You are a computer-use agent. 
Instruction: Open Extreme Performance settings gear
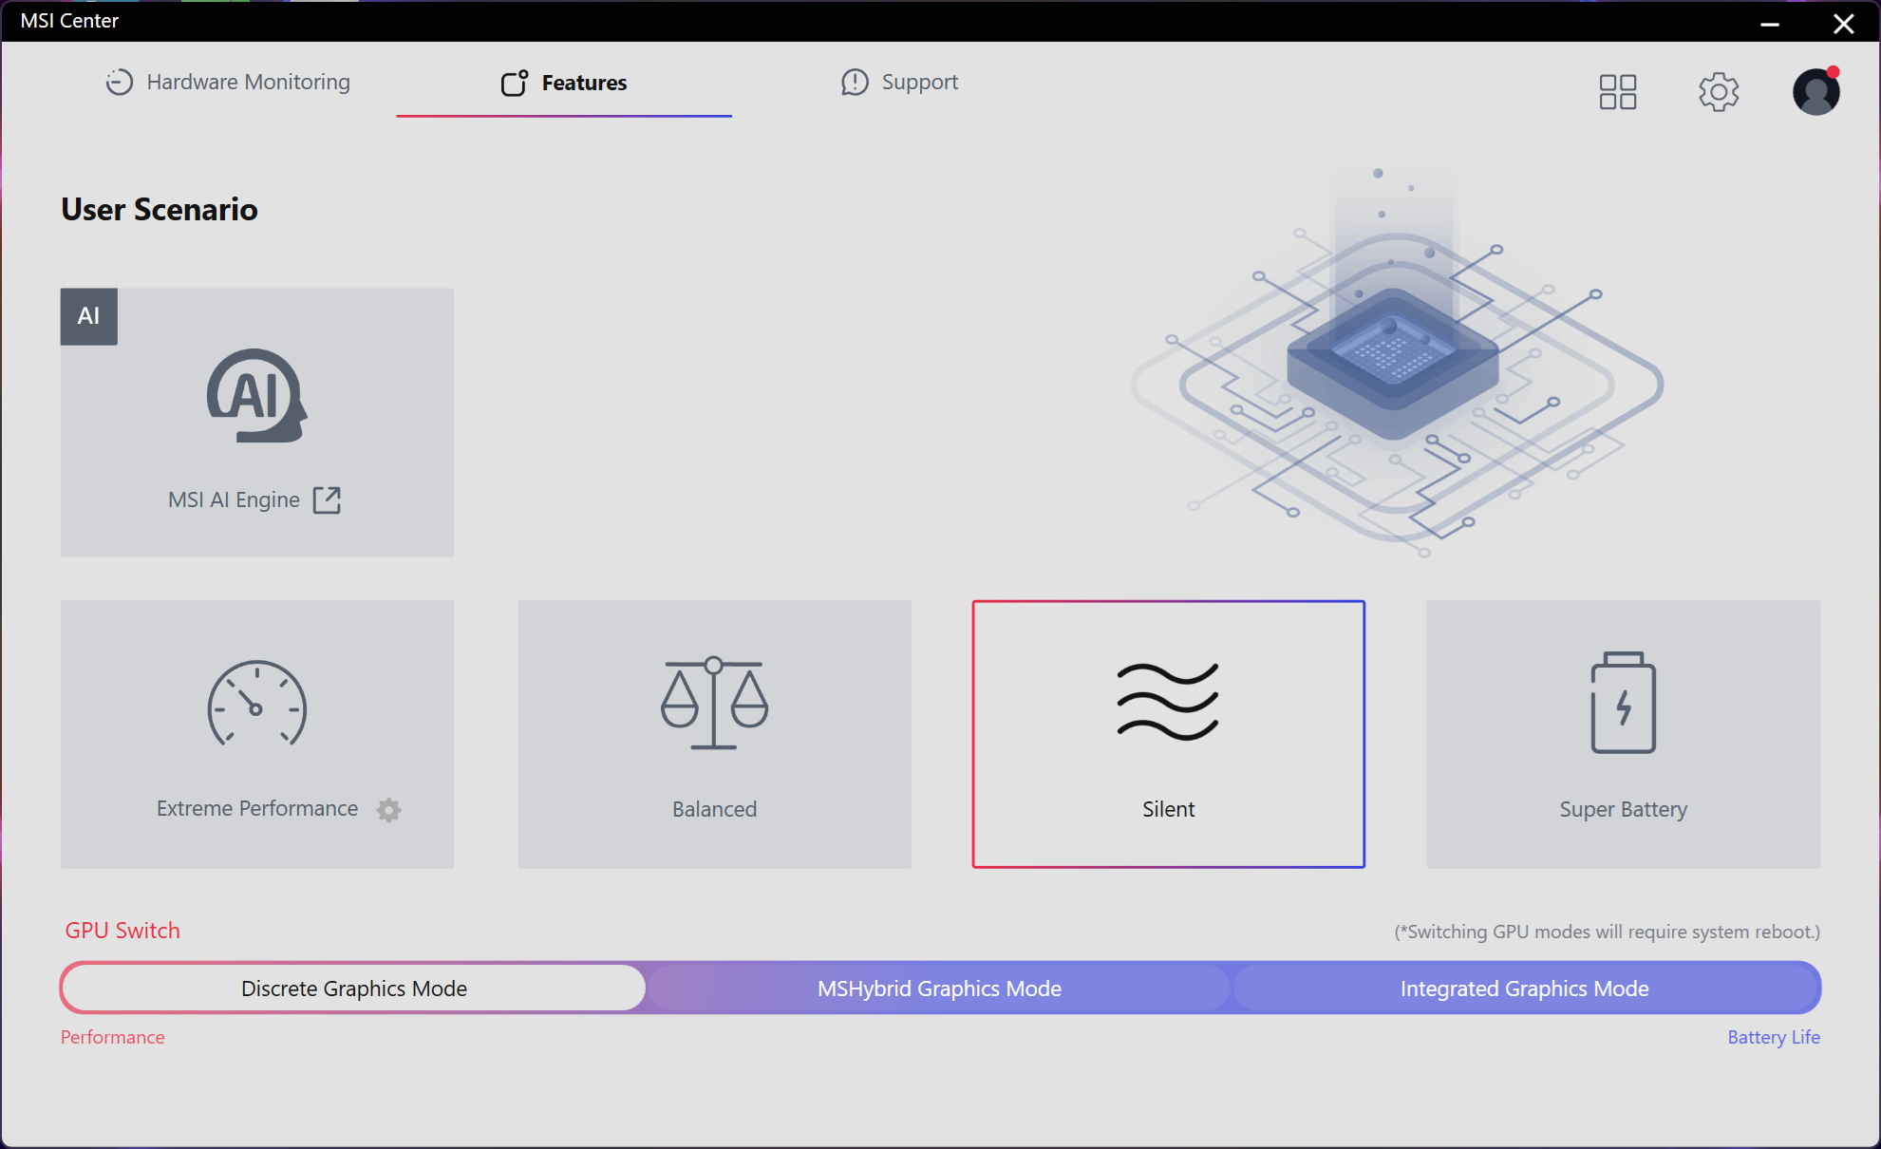tap(388, 809)
